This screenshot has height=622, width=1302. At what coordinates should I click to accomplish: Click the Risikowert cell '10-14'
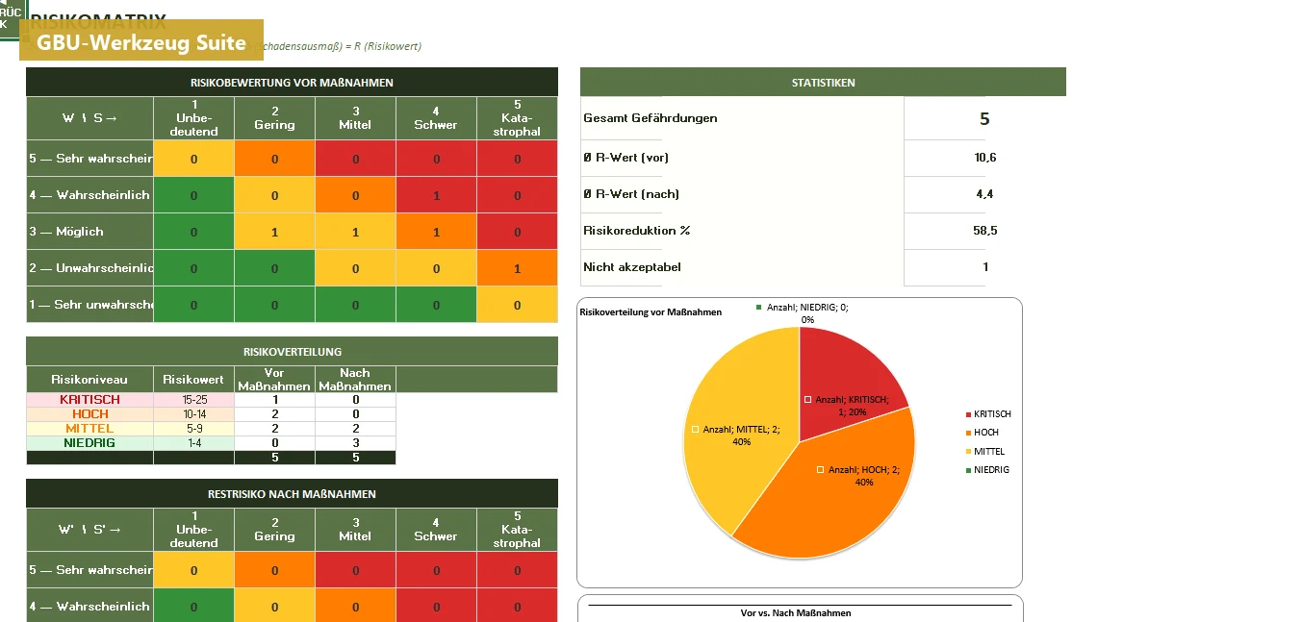(193, 414)
